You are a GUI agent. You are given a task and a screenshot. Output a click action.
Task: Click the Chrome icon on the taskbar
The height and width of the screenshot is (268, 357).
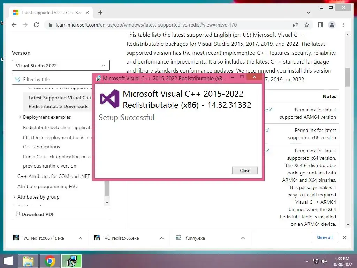click(50, 261)
